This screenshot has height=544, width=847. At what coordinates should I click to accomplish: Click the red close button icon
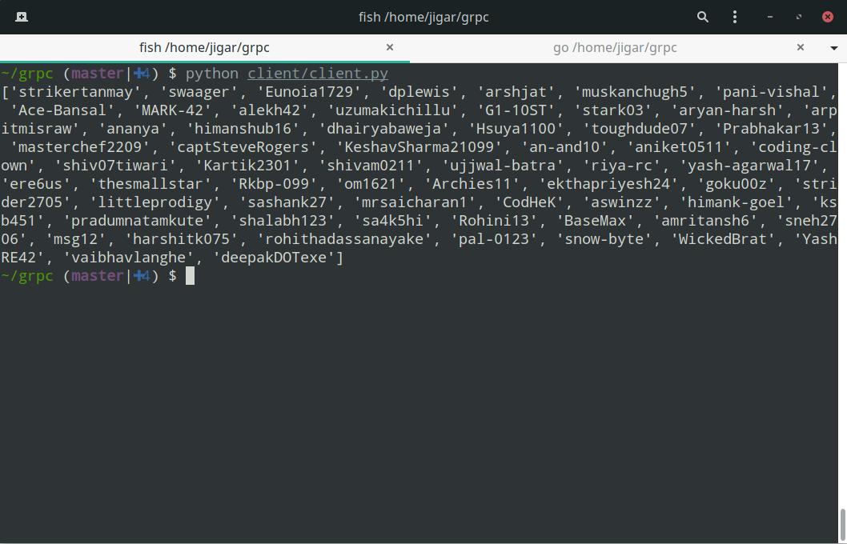pyautogui.click(x=828, y=17)
